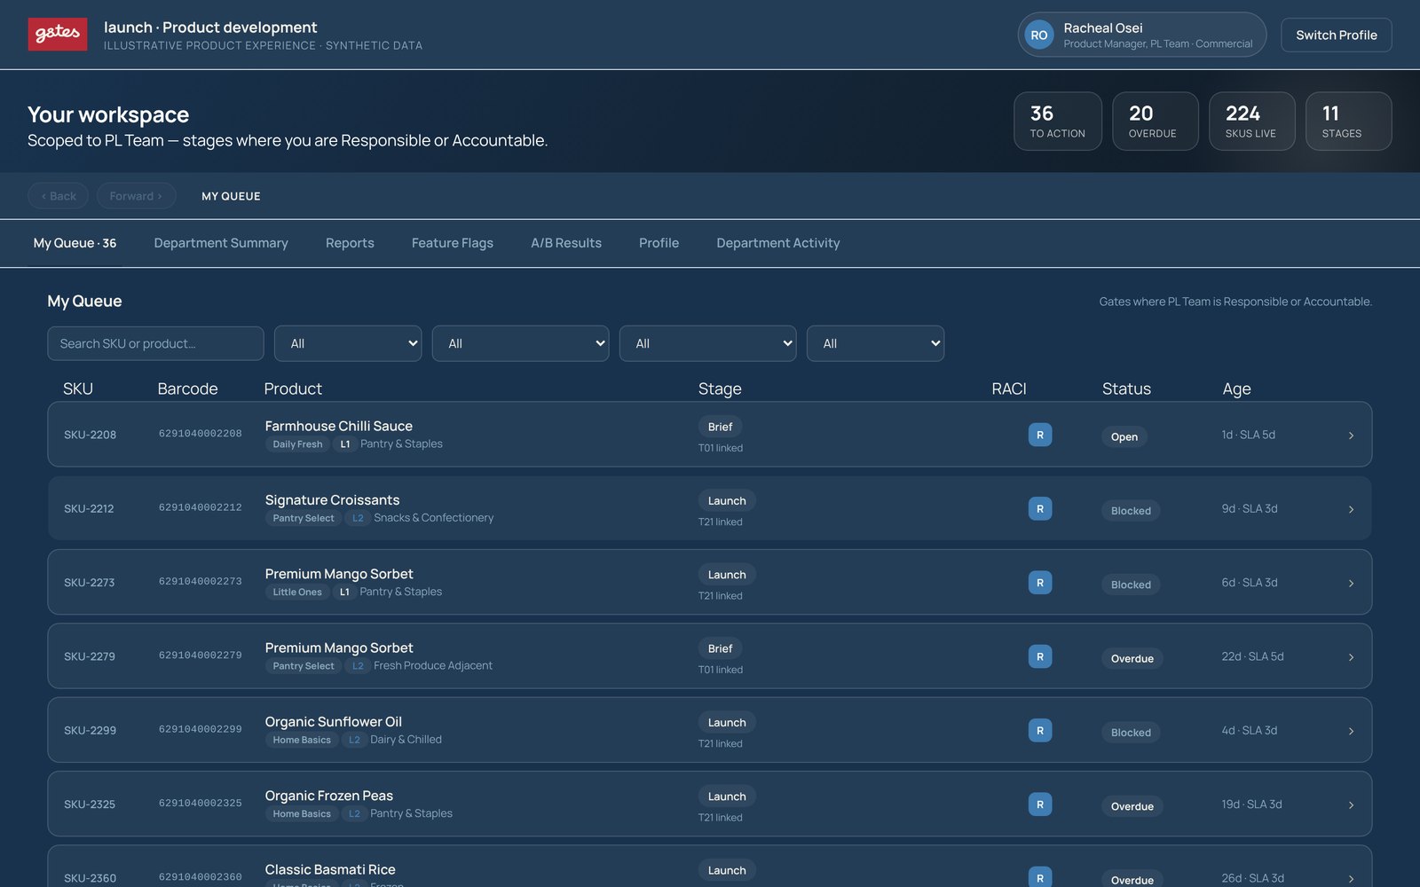Click the gates logo
The image size is (1420, 887).
point(58,35)
